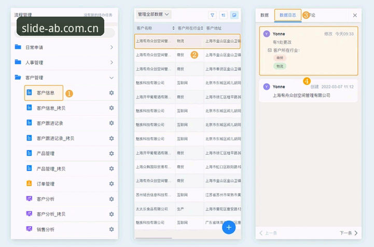Open settings gear for 客户跟进记录
This screenshot has height=247, width=374.
(x=112, y=123)
